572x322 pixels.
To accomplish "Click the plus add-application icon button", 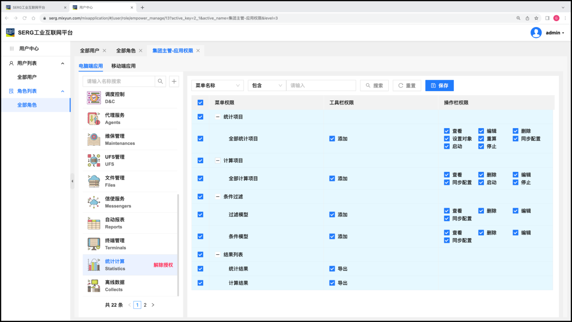I will 174,81.
